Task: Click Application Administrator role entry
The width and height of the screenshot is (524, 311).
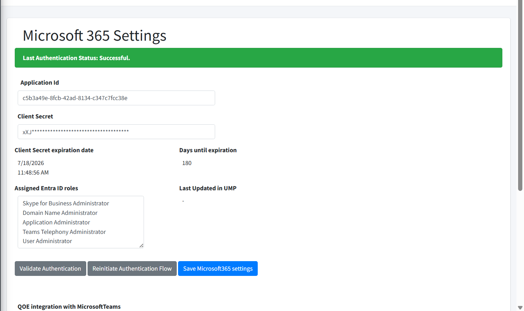Action: point(56,222)
